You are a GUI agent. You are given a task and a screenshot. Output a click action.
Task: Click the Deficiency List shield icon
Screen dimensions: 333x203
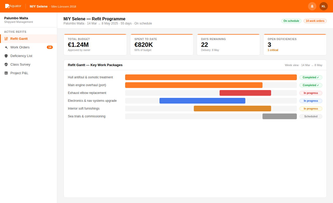6,56
